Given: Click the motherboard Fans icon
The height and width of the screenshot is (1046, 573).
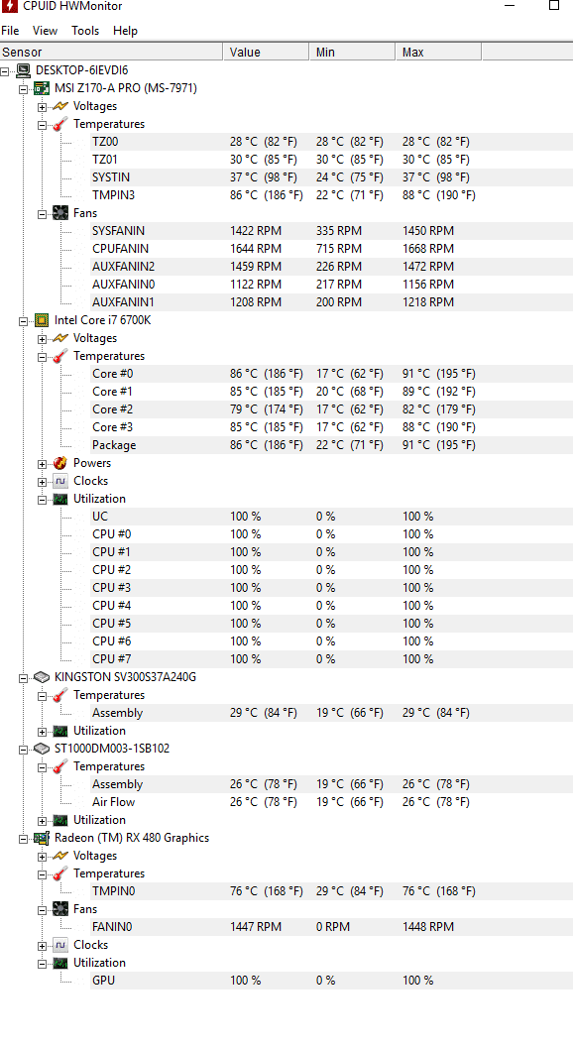Looking at the screenshot, I should pyautogui.click(x=60, y=213).
